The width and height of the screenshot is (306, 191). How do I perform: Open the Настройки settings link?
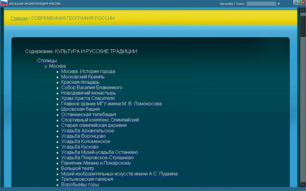tap(226, 4)
